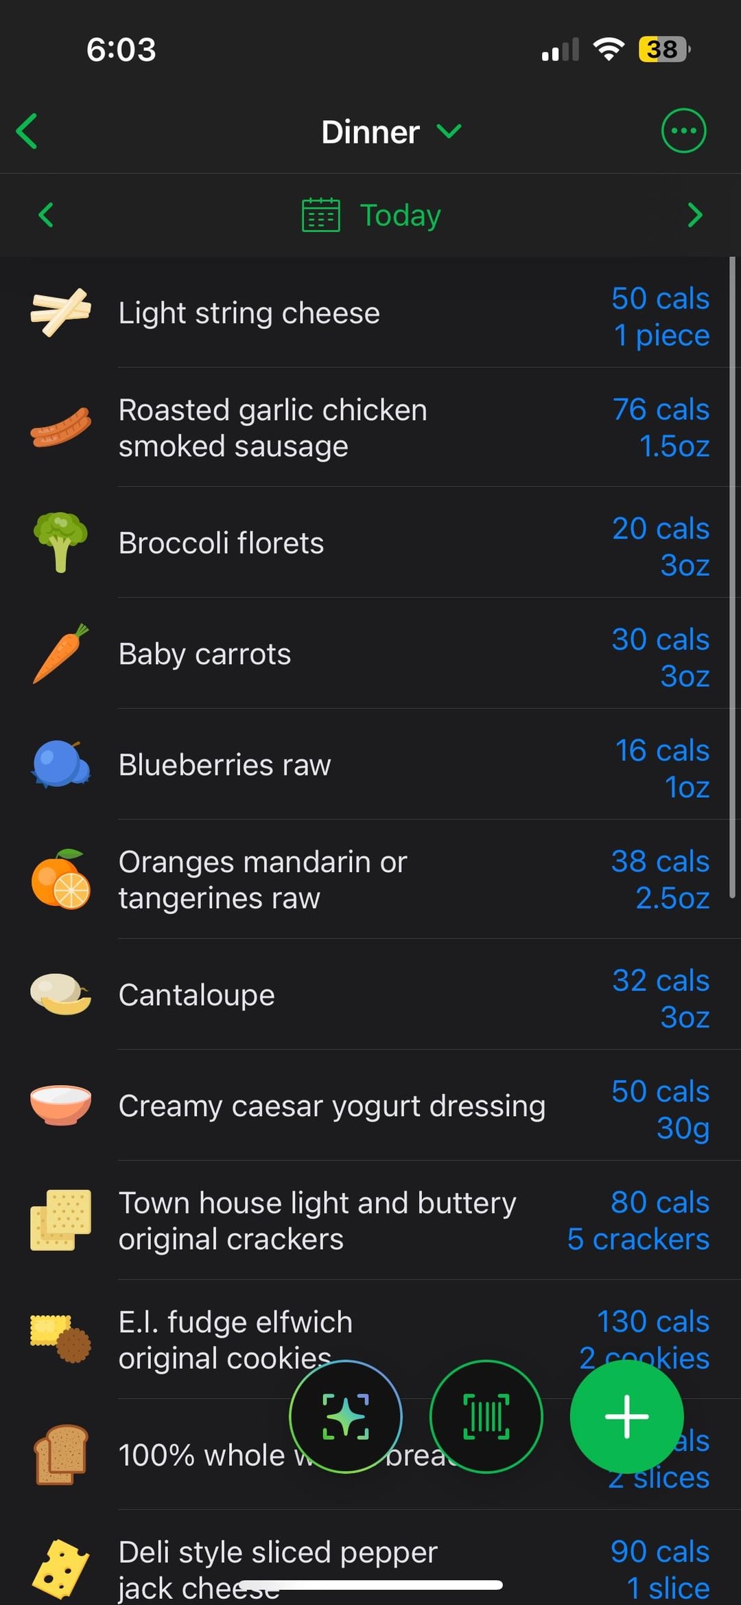The height and width of the screenshot is (1605, 741).
Task: Select the Baby carrots entry
Action: click(204, 654)
